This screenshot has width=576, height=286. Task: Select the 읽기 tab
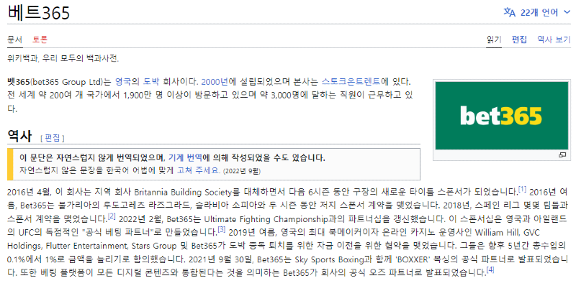(x=494, y=40)
